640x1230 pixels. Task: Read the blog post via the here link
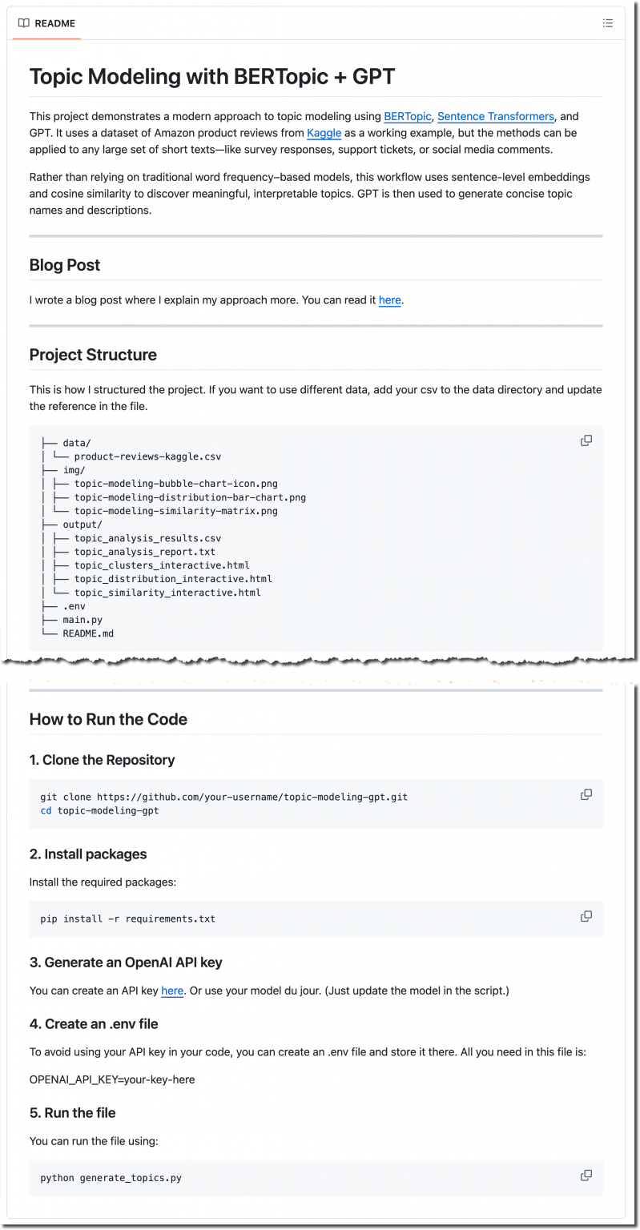pos(390,299)
